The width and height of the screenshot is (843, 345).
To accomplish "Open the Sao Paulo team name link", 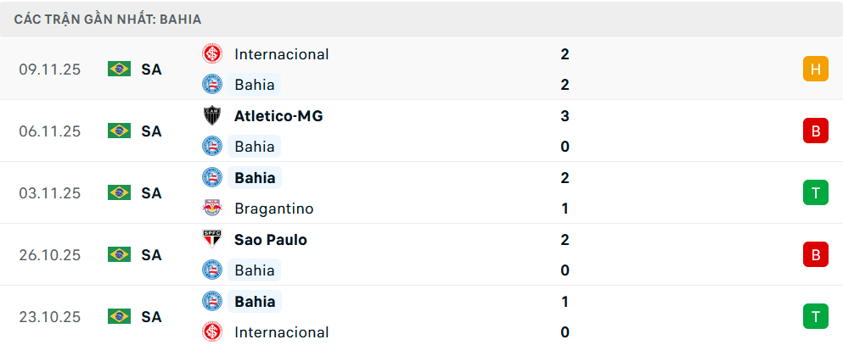I will point(270,240).
